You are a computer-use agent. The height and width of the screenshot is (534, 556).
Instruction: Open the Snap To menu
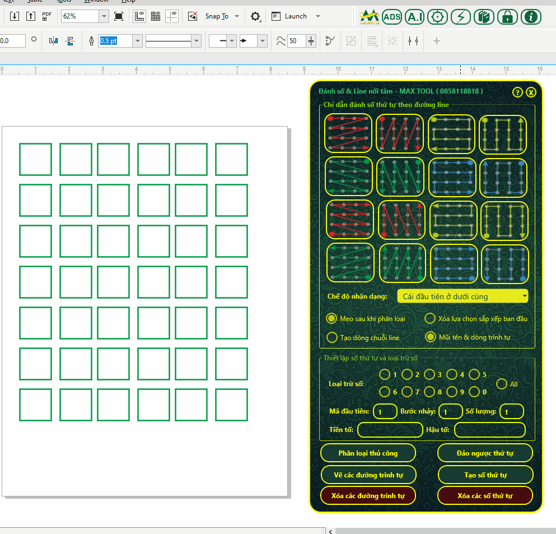point(222,16)
